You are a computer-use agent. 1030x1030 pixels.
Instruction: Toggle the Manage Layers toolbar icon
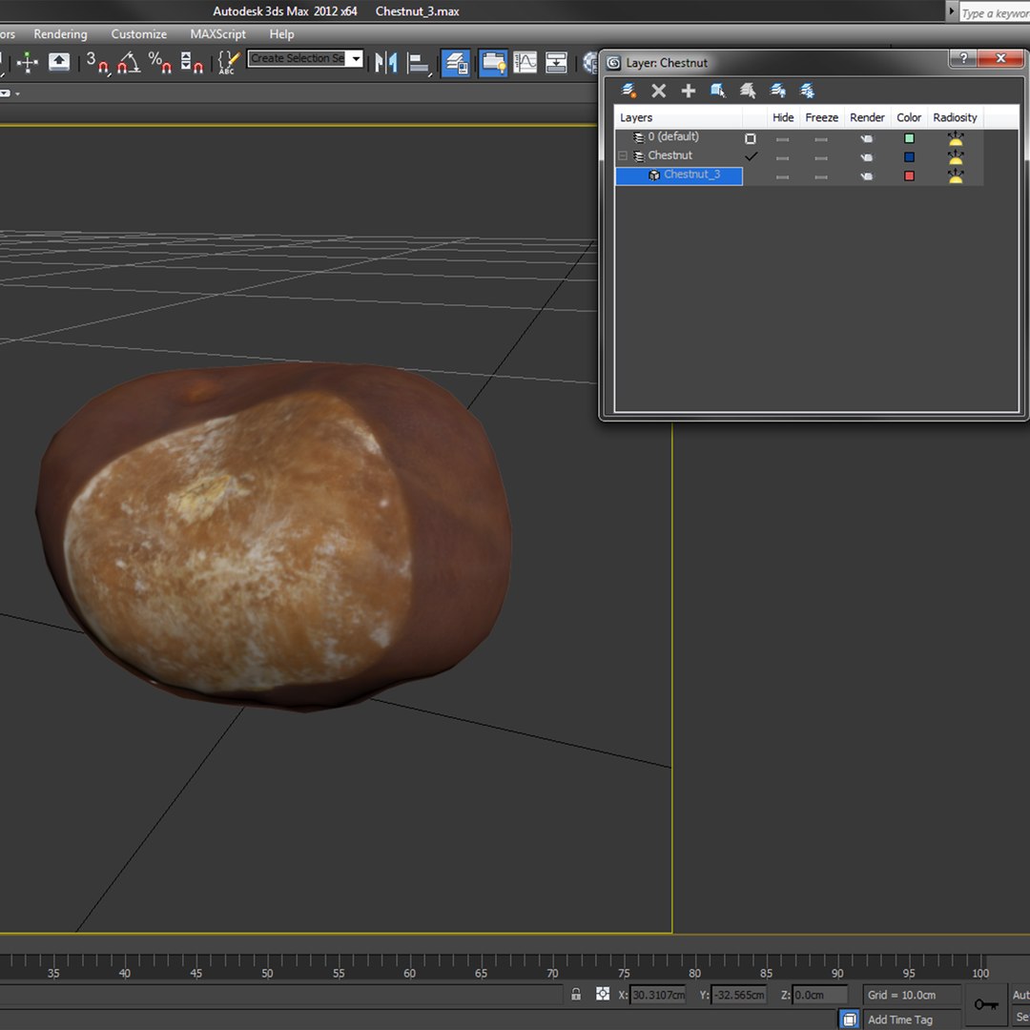click(455, 63)
